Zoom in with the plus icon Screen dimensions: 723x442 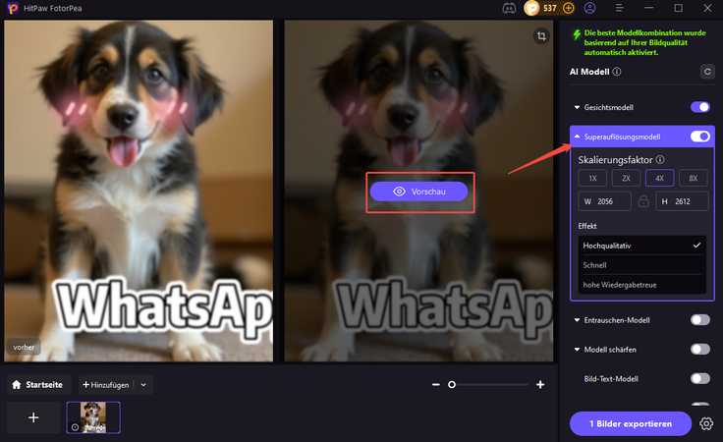pos(540,384)
